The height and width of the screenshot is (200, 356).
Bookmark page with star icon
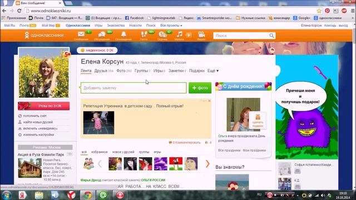click(x=319, y=11)
